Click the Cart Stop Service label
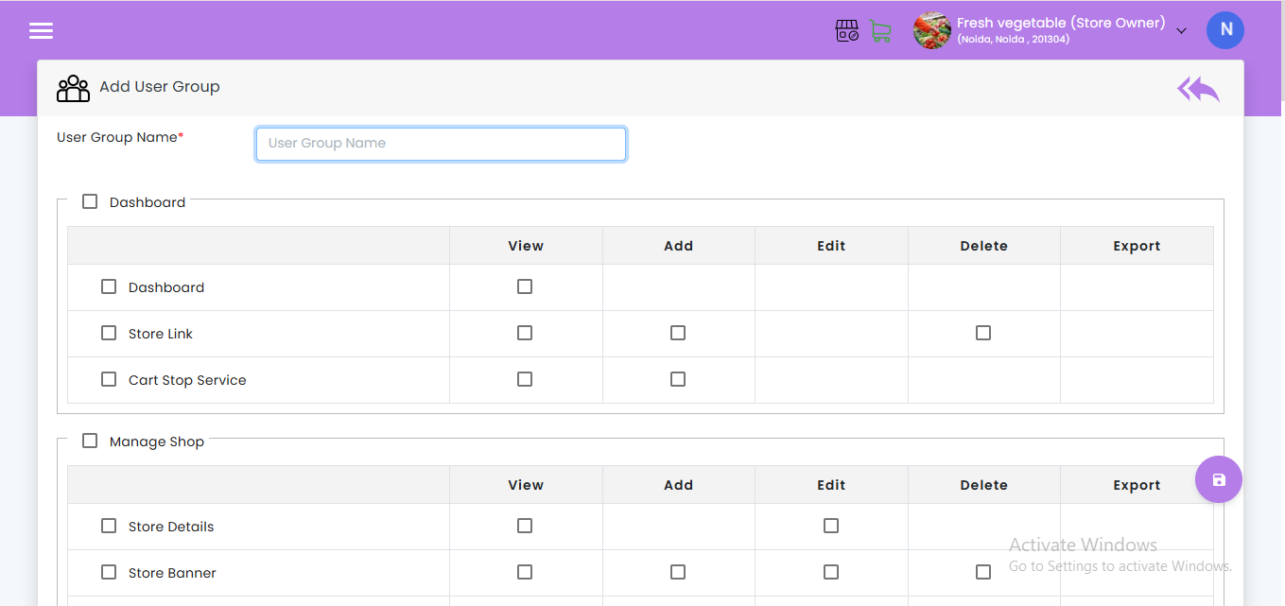Screen dimensions: 1285x606 [187, 380]
